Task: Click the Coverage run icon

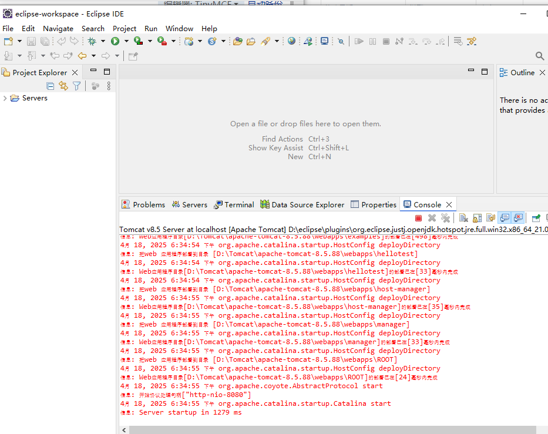Action: tap(139, 41)
